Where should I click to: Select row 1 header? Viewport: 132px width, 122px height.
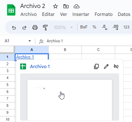click(x=7, y=57)
